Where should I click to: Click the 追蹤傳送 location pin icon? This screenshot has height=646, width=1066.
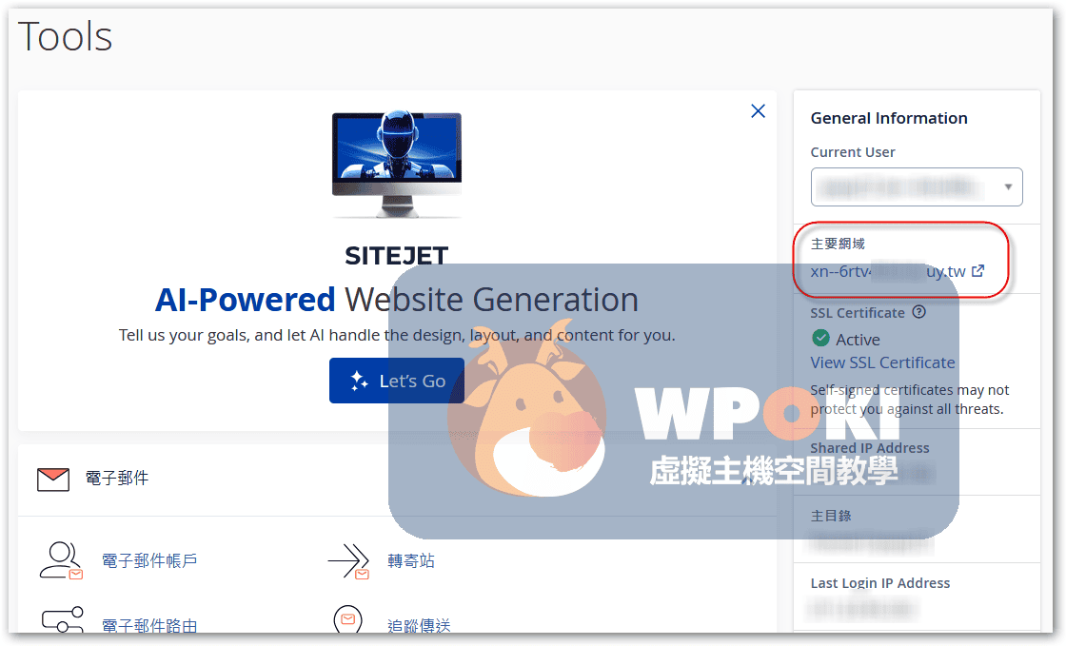[348, 620]
